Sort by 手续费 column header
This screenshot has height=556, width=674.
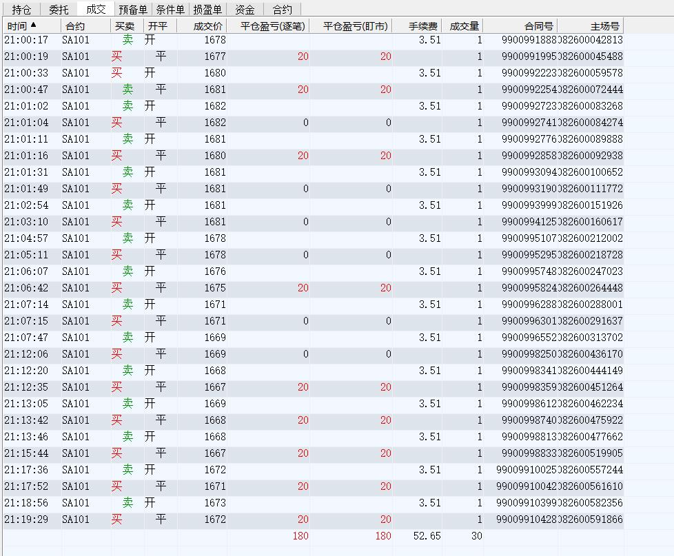pyautogui.click(x=417, y=26)
